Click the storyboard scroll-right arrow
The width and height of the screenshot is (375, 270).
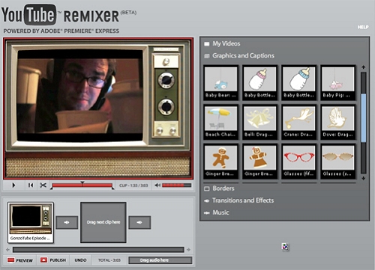188,249
